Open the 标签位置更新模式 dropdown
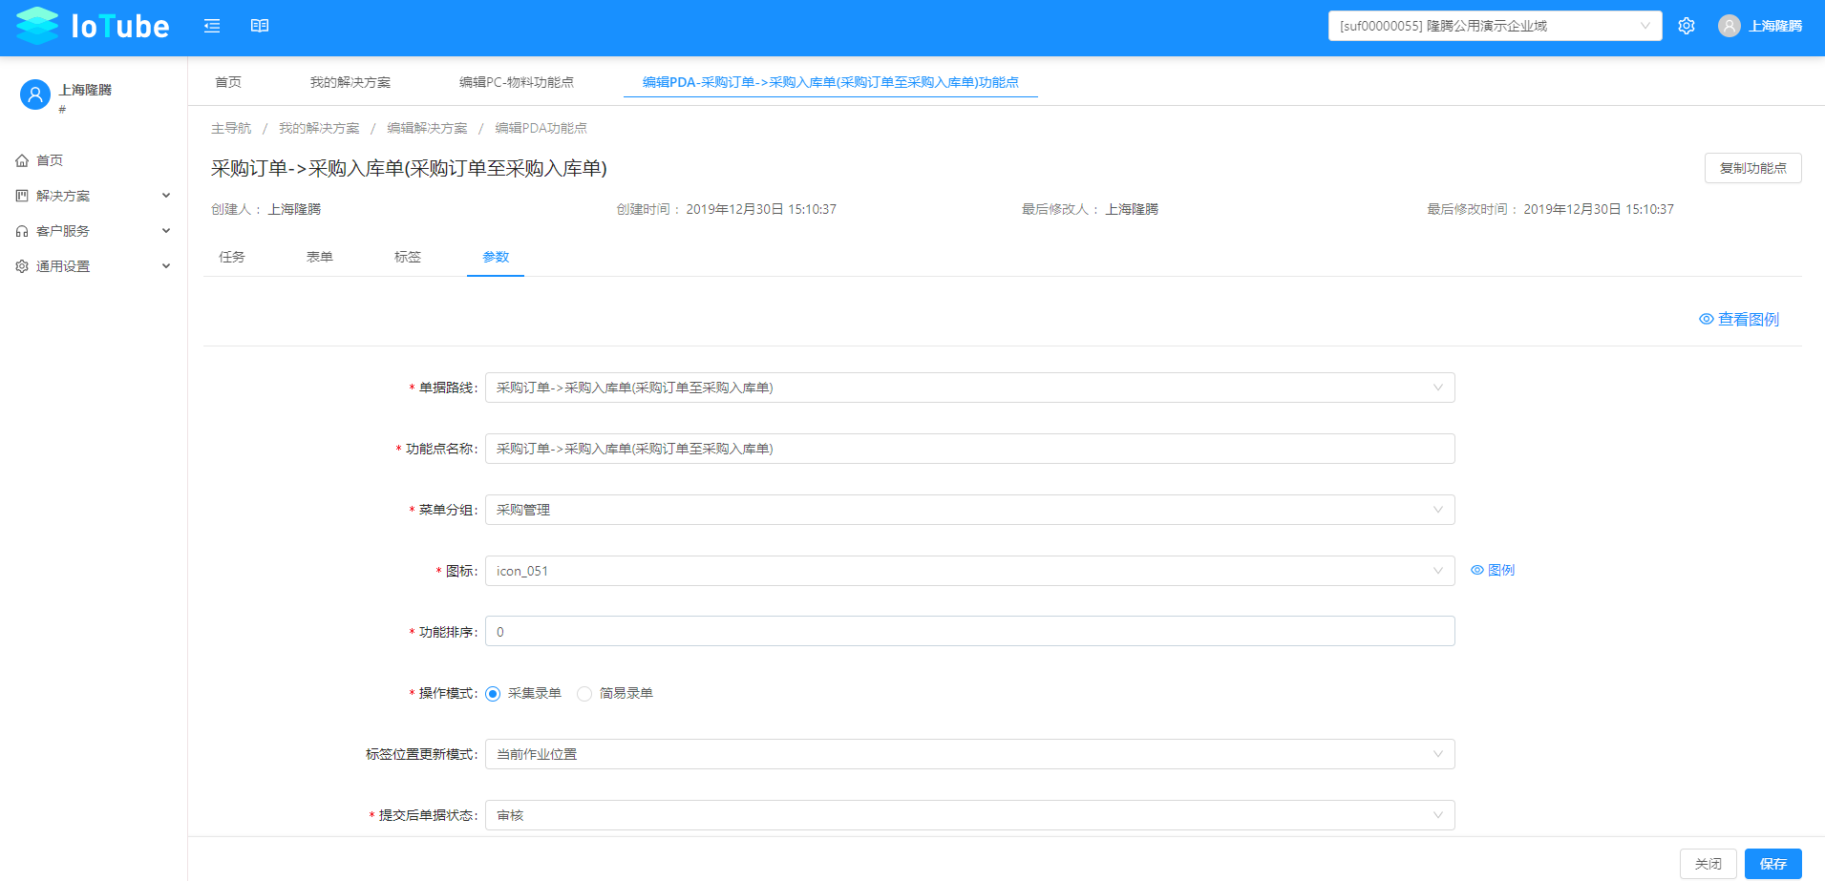Screen dimensions: 1825x881 click(x=969, y=754)
